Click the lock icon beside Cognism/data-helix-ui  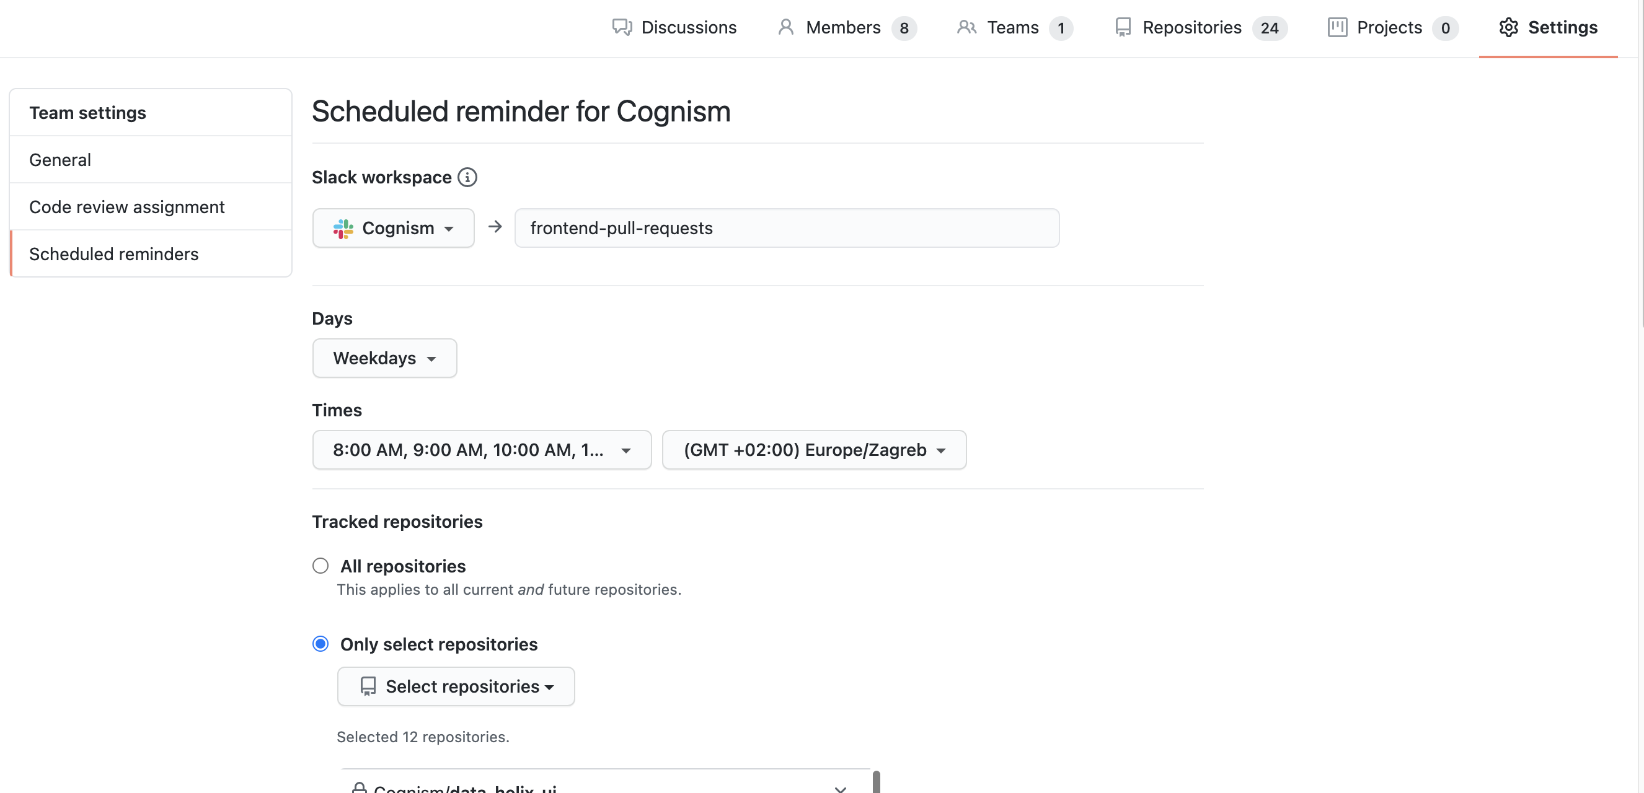(x=361, y=787)
